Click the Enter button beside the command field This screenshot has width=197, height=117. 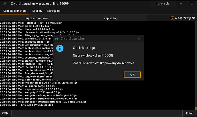point(189,113)
